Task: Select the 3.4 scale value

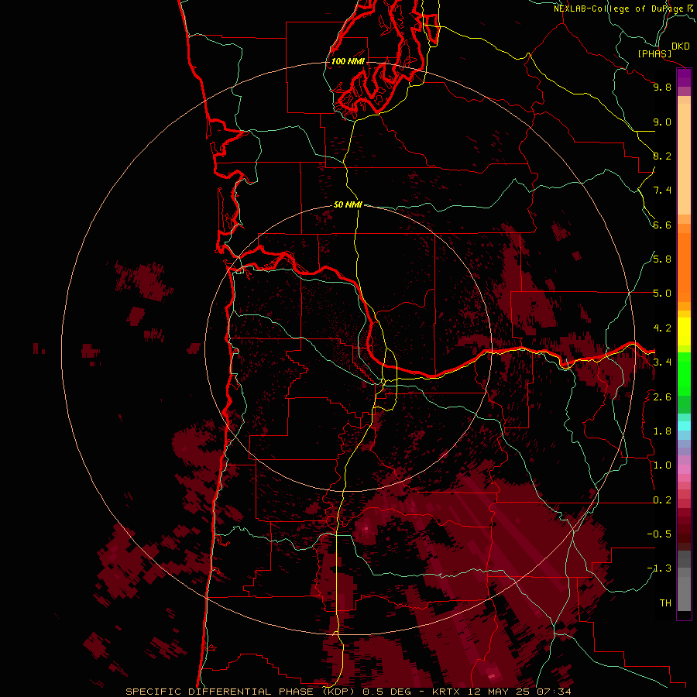Action: click(x=662, y=362)
